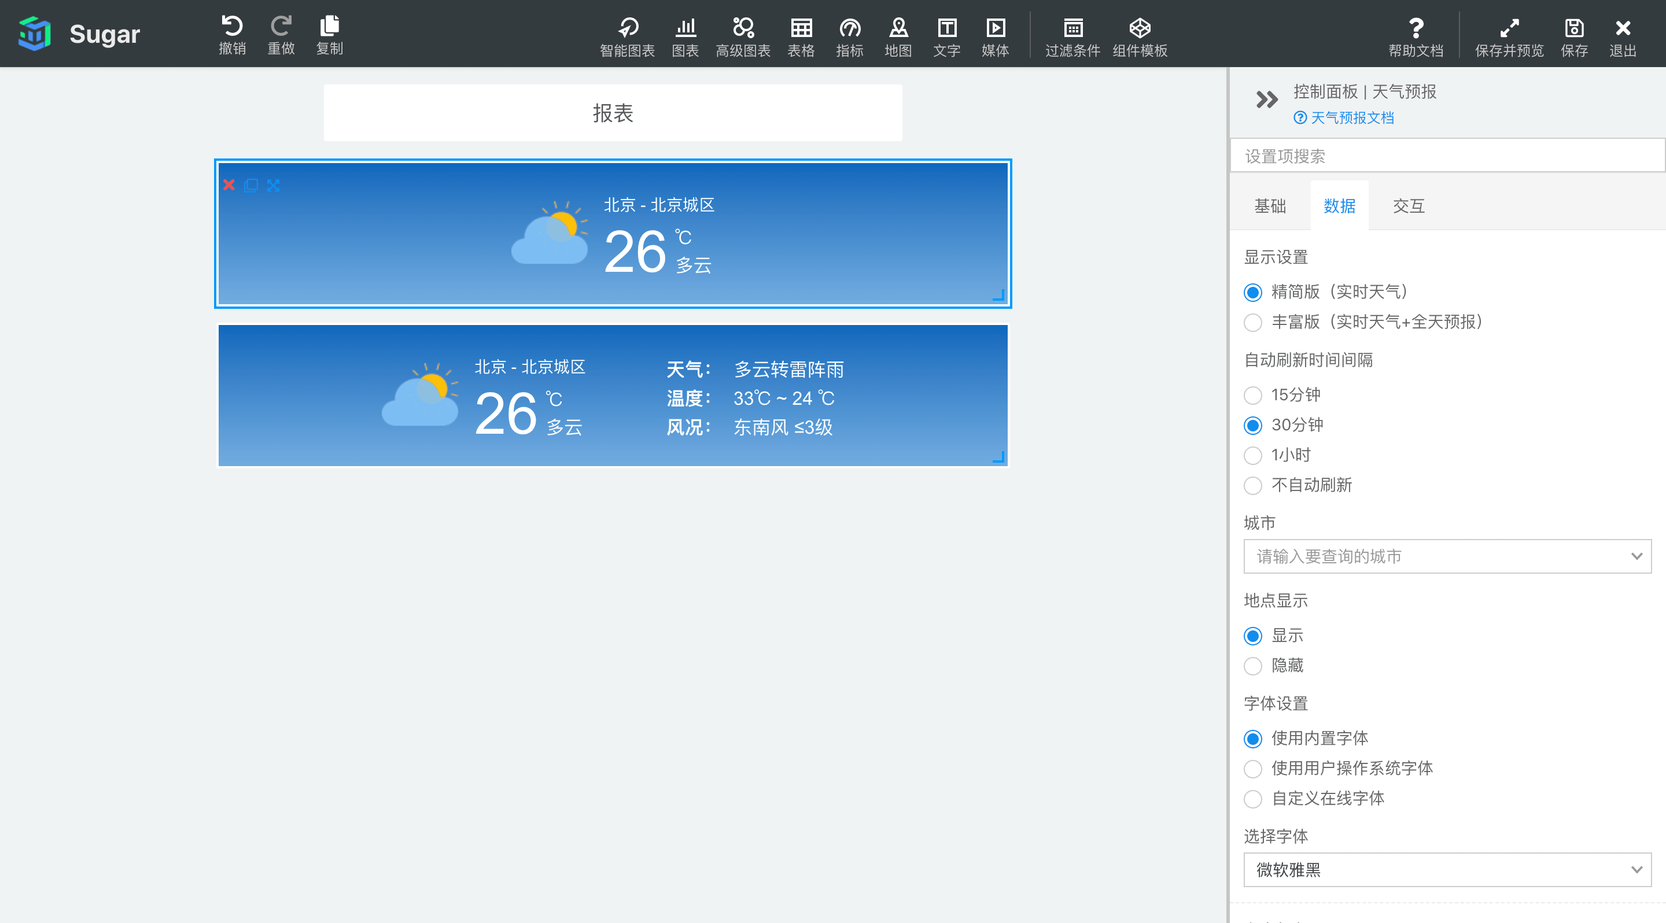The height and width of the screenshot is (923, 1666).
Task: Switch to the 基础 tab
Action: tap(1270, 206)
